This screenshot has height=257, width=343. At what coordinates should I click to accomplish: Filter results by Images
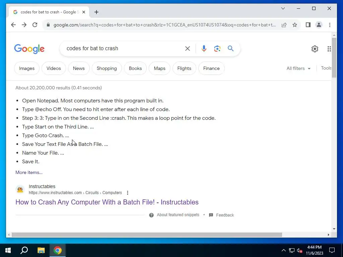coord(27,68)
